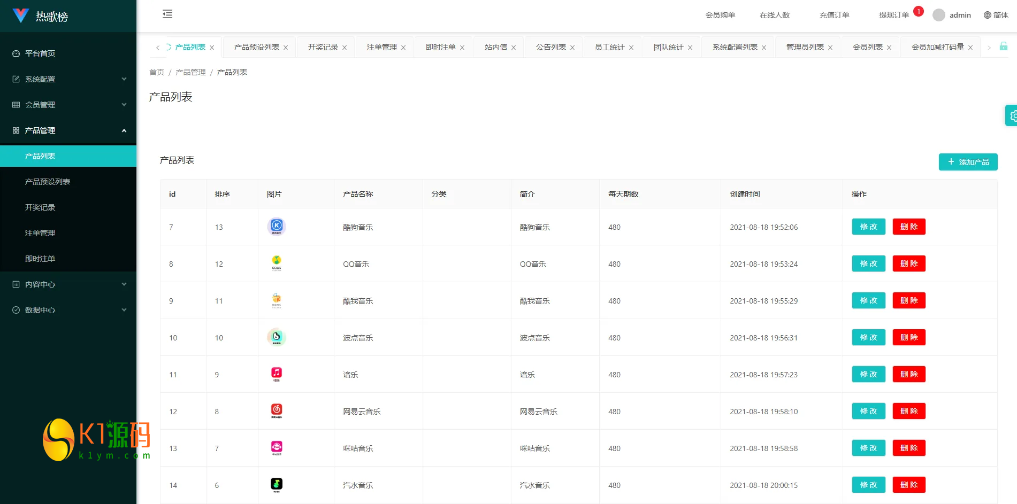Screen dimensions: 1017x504
Task: Open 即时注单 in sidebar
Action: point(68,259)
